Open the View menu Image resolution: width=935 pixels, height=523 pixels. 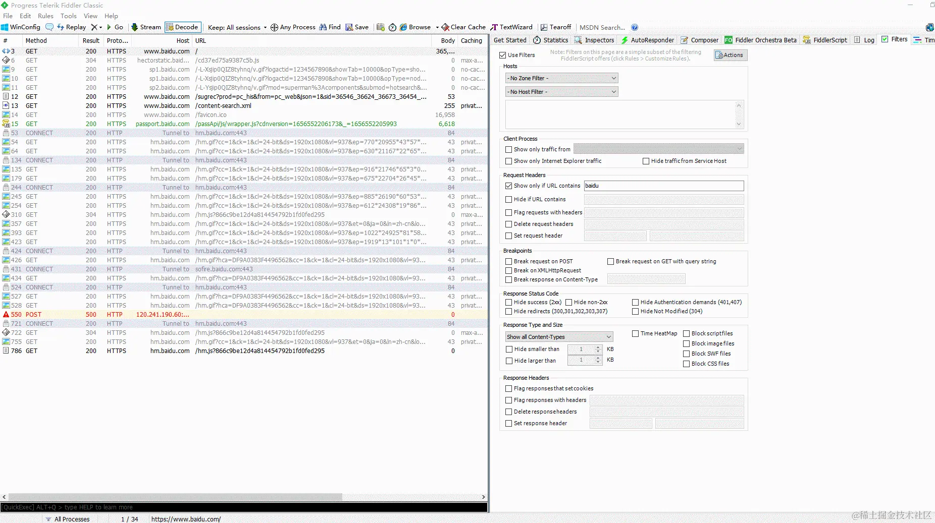90,16
